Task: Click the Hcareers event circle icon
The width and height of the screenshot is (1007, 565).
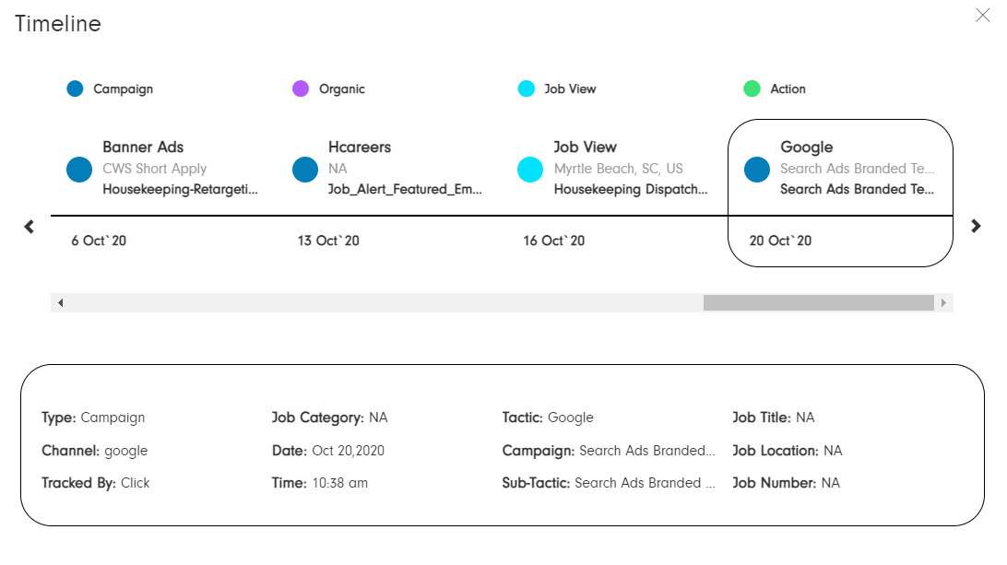Action: click(305, 170)
